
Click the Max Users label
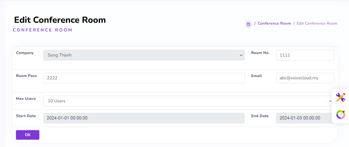click(26, 99)
